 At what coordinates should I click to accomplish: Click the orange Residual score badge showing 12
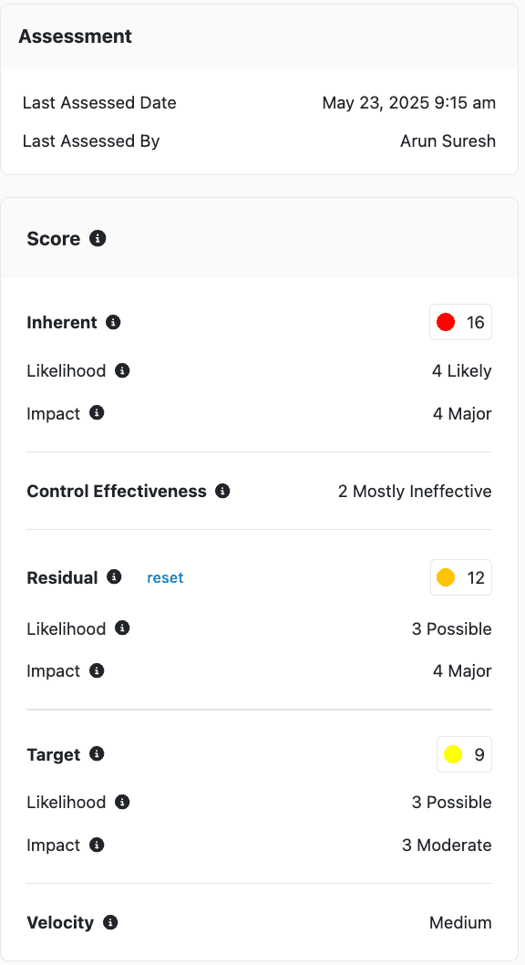click(460, 577)
